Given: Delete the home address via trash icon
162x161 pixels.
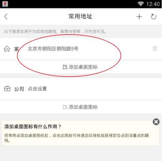Looking at the screenshot, I should coord(155,49).
